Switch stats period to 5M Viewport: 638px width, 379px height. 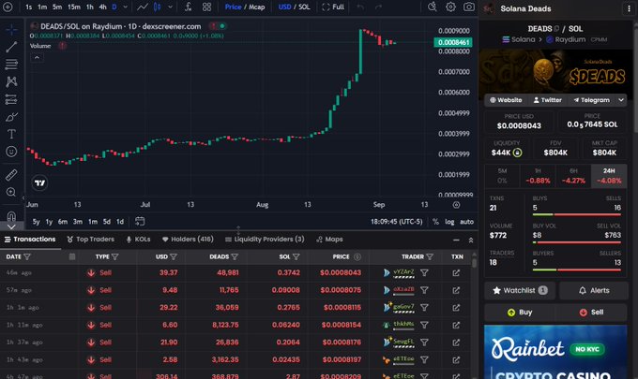(x=502, y=176)
